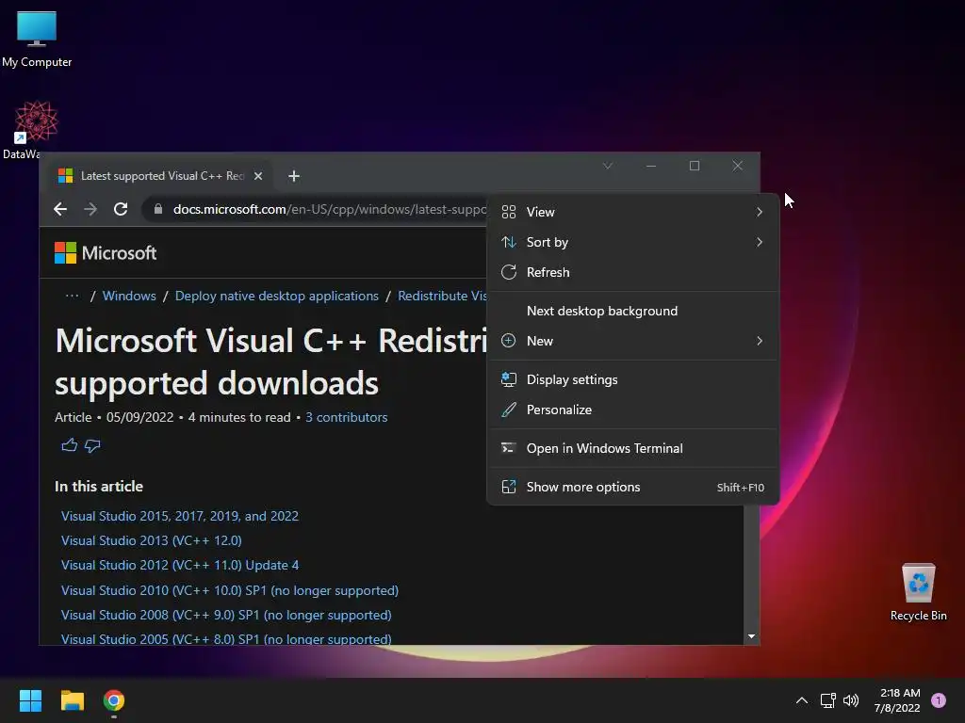Click the Refresh circular arrow menu icon

(508, 272)
